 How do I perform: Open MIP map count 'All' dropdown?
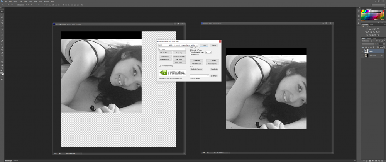coord(208,52)
